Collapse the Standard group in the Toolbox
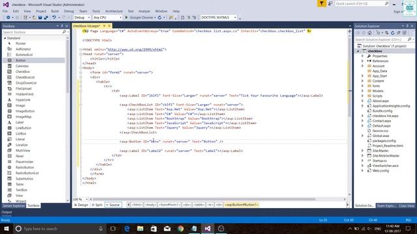This screenshot has height=234, width=417. coord(5,38)
